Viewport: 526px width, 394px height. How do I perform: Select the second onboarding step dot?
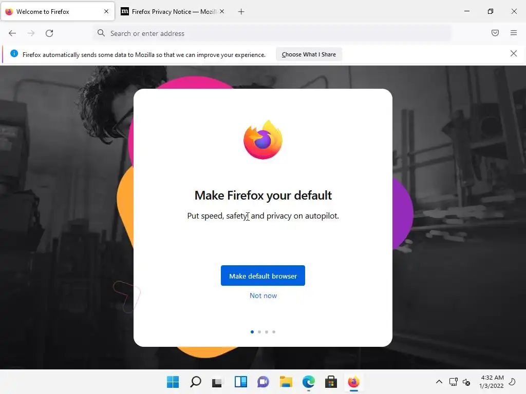click(x=259, y=332)
